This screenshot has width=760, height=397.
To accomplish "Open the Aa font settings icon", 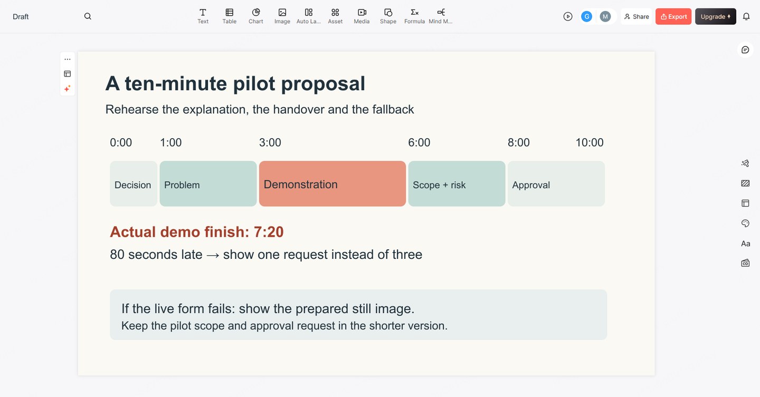I will coord(745,244).
